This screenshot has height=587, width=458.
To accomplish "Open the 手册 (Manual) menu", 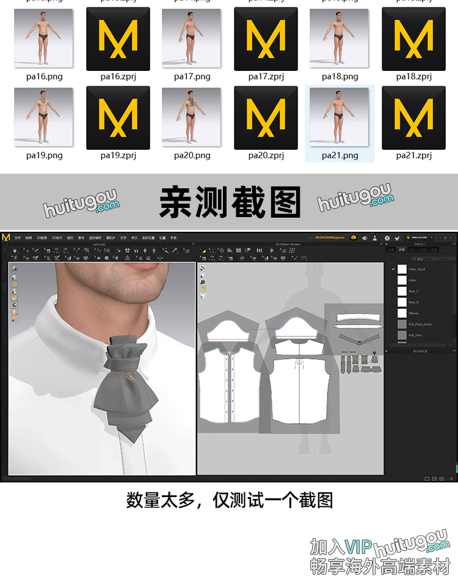I will 173,238.
